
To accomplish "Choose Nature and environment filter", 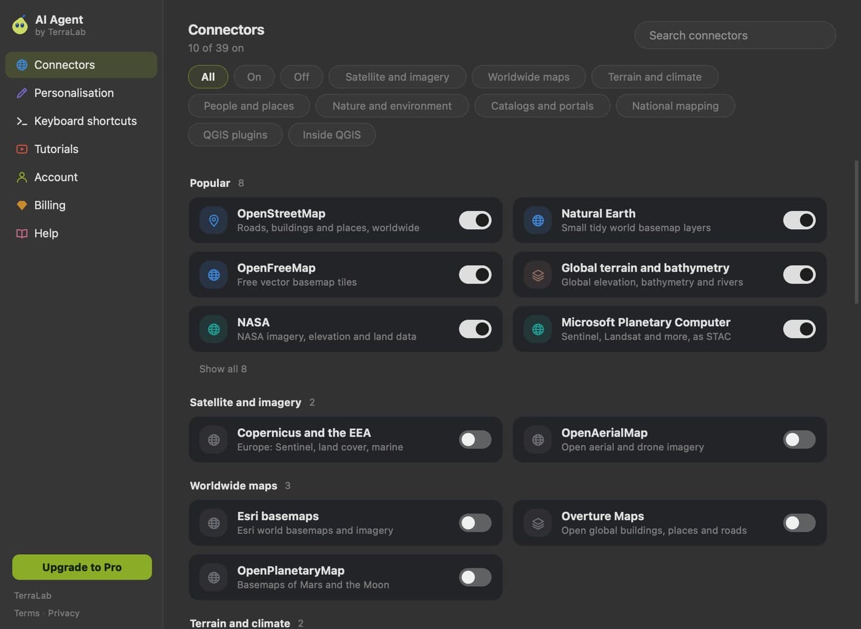I will point(392,106).
